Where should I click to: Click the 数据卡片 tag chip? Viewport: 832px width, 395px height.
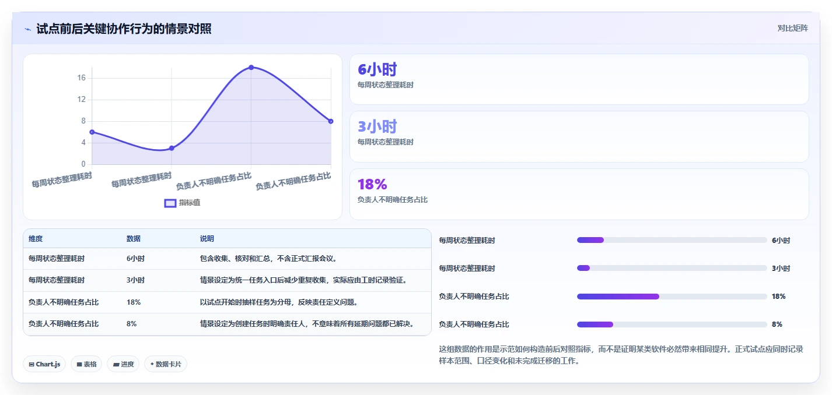click(166, 364)
